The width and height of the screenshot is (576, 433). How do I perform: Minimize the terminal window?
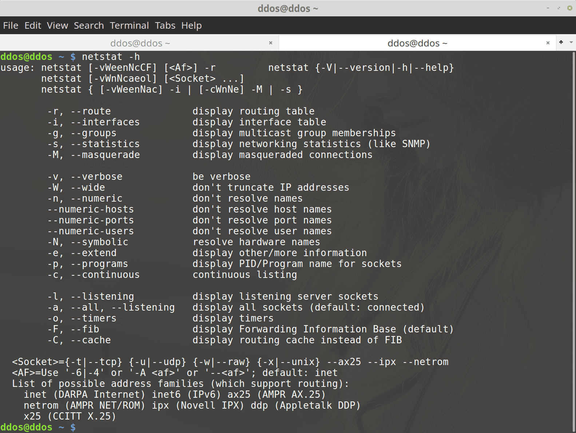click(x=548, y=8)
